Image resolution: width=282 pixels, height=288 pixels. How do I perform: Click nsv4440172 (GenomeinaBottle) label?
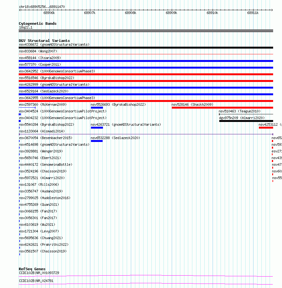(46, 164)
